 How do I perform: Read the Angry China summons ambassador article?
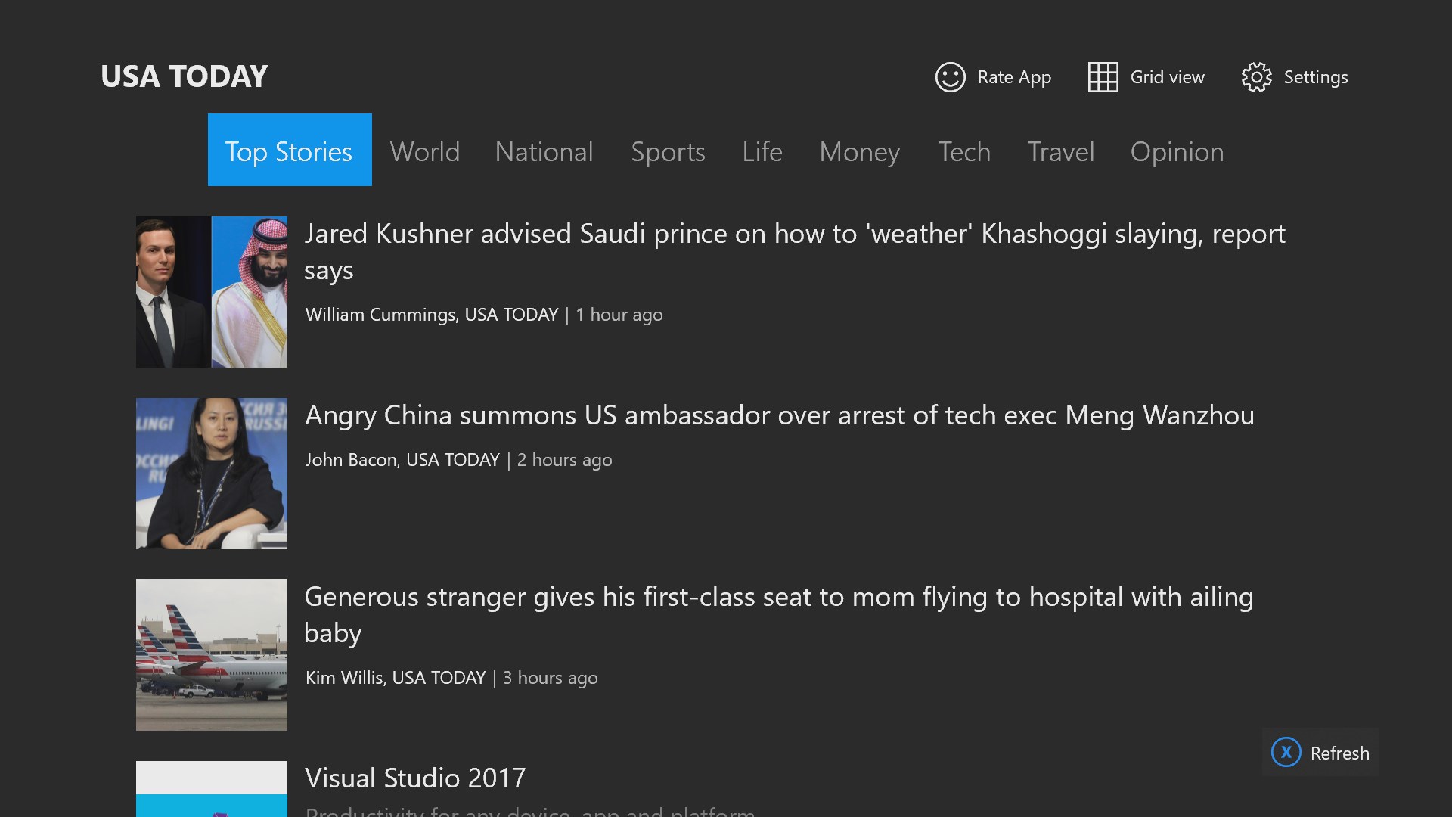(x=779, y=415)
